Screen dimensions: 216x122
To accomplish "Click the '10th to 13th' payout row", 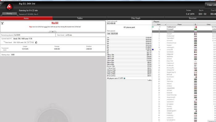I will [x=129, y=55].
